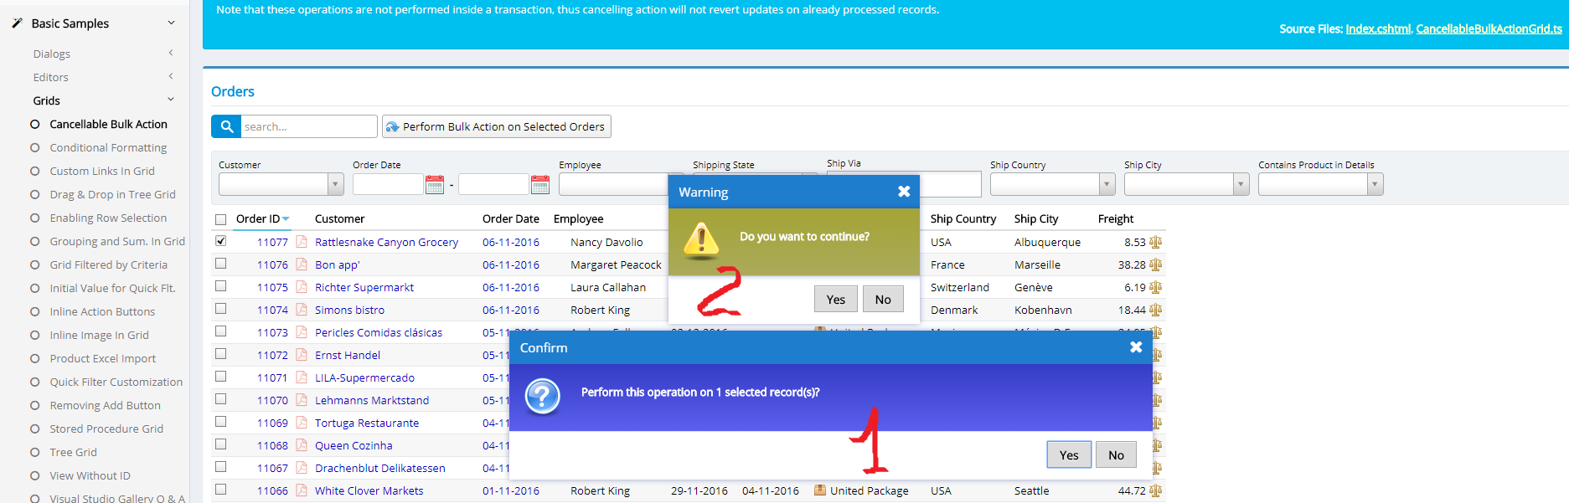Click freight scale icon for order 11077
This screenshot has width=1569, height=503.
(1155, 242)
